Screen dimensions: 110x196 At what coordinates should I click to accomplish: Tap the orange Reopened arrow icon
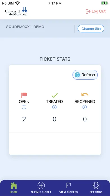[85, 94]
